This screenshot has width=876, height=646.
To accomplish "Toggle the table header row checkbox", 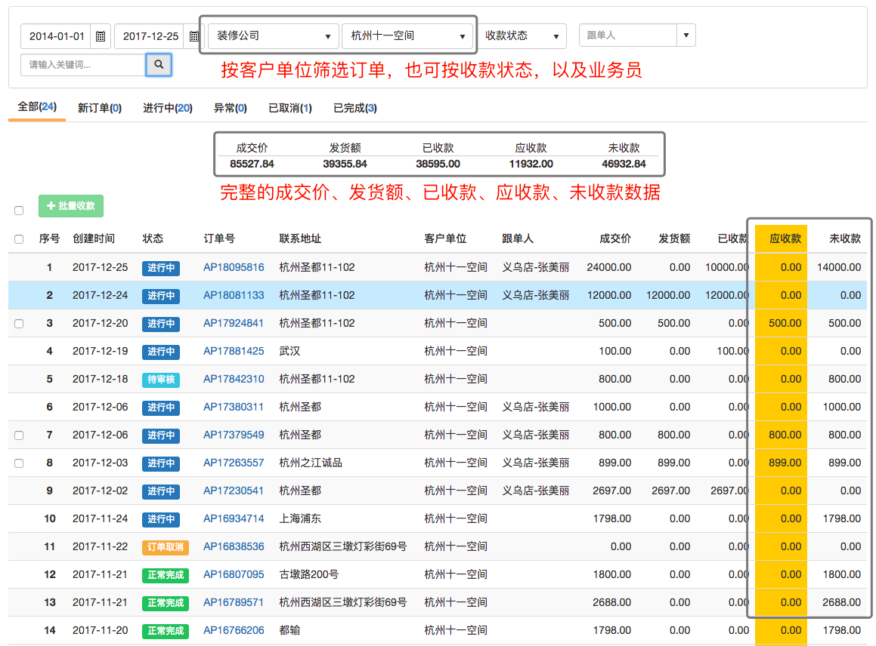I will click(x=19, y=239).
